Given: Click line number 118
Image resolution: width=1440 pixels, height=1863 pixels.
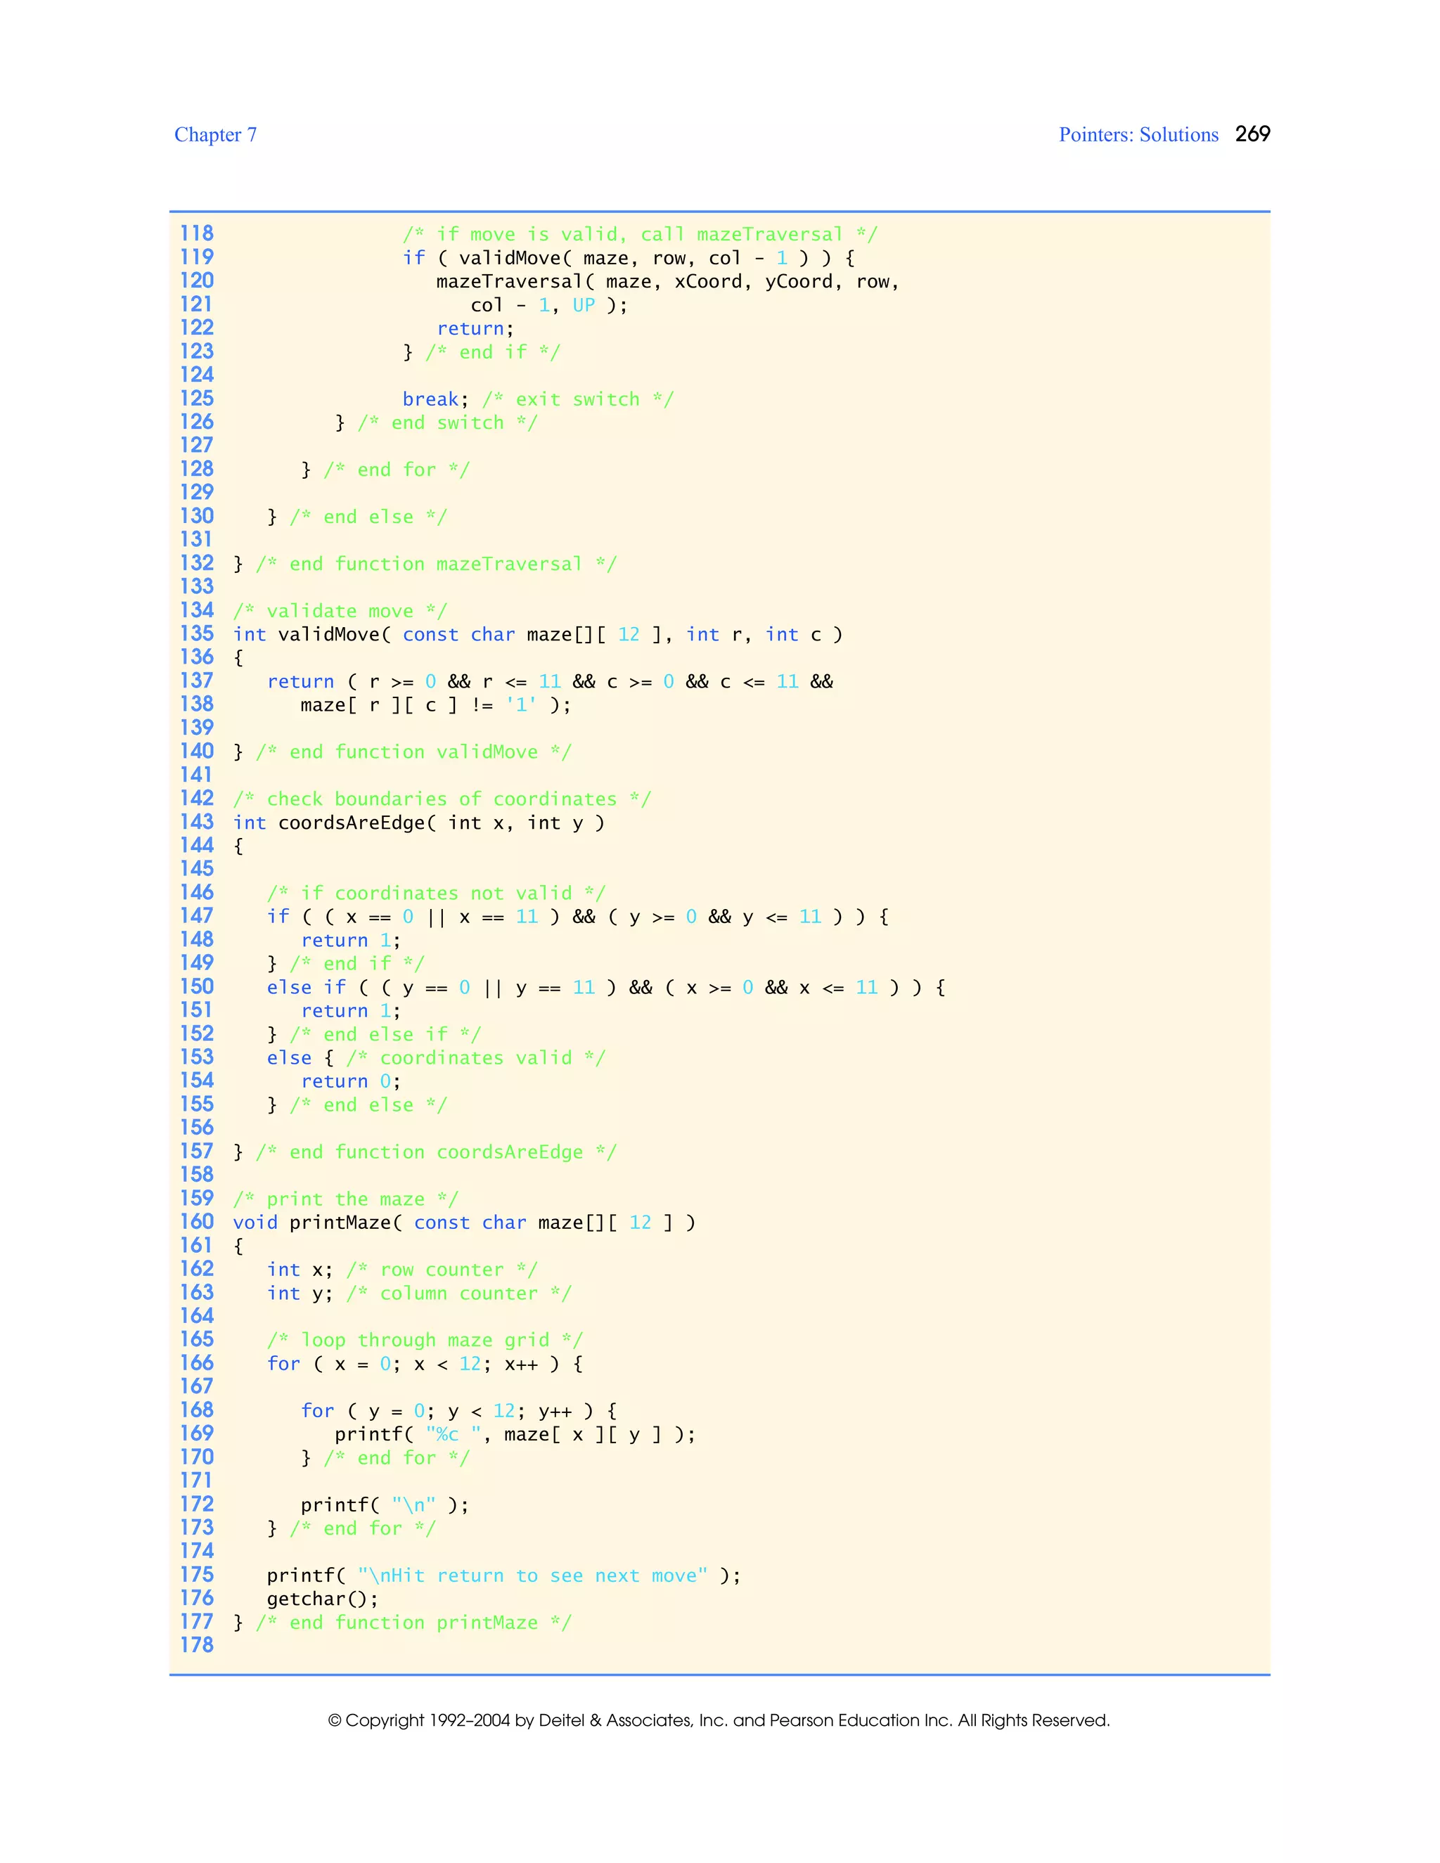Looking at the screenshot, I should [x=196, y=233].
